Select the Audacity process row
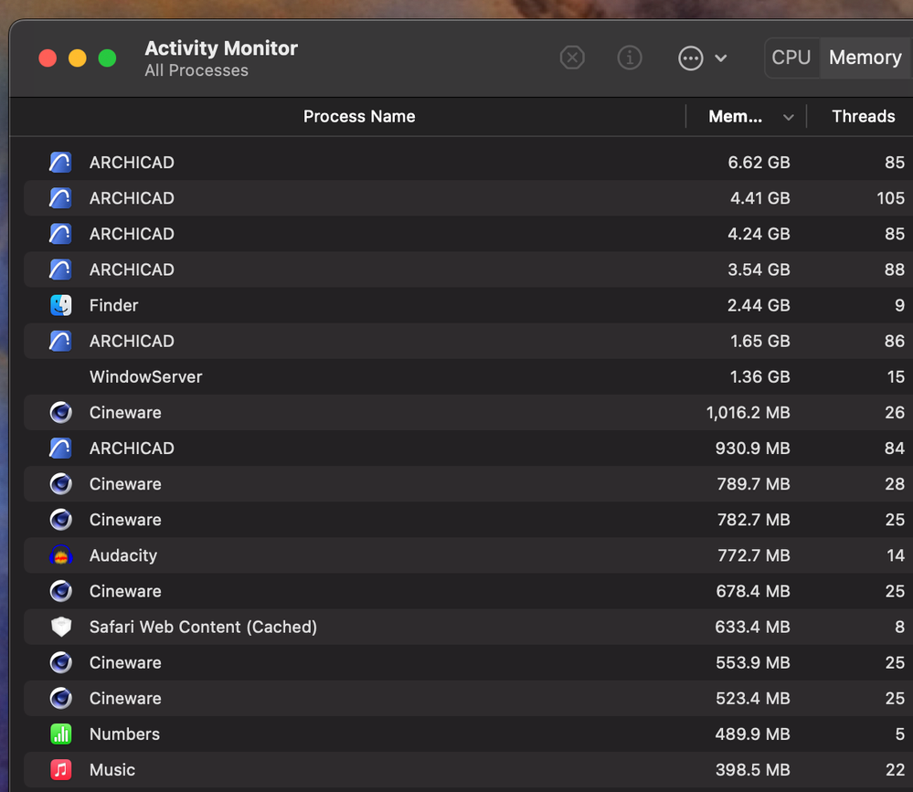Screen dimensions: 913x792 click(x=366, y=555)
